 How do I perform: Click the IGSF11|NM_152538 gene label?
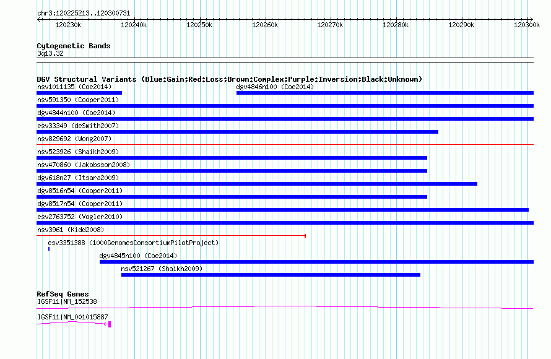(x=67, y=301)
